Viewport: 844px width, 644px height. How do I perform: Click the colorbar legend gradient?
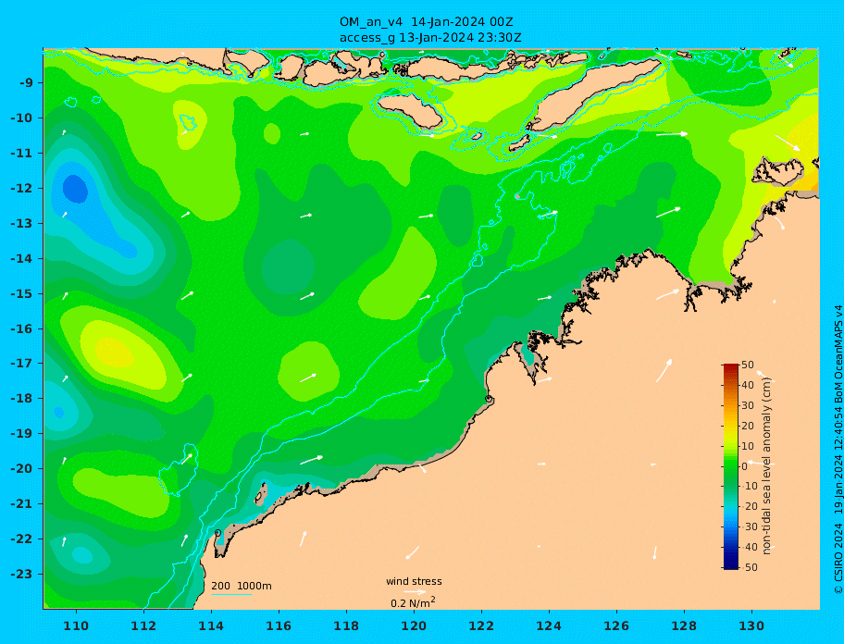click(730, 466)
